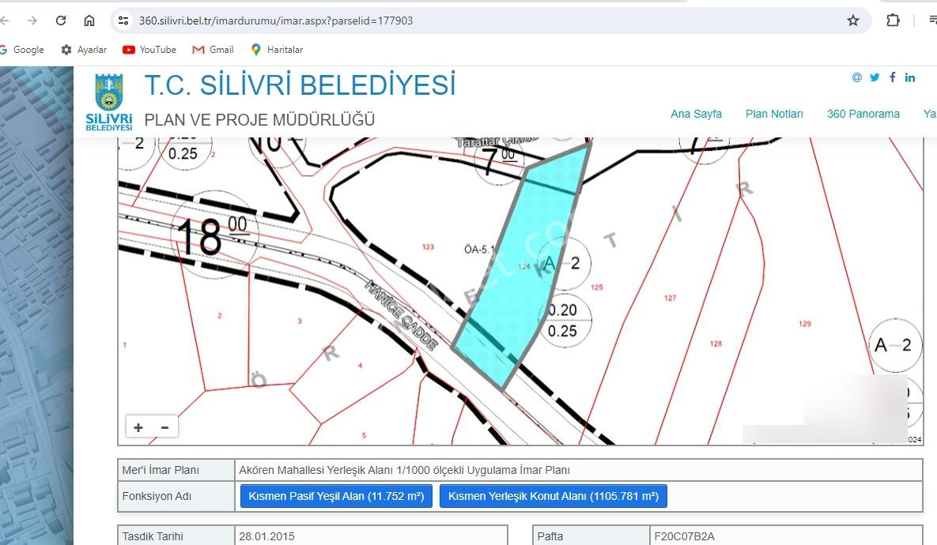Click parcel number 125 on the map

coord(596,288)
